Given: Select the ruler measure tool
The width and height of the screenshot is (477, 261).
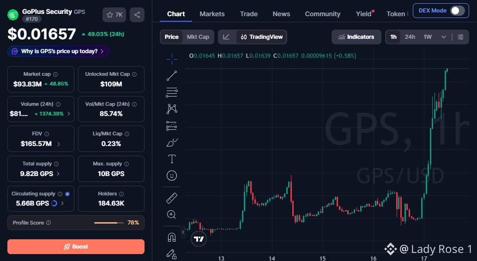Looking at the screenshot, I should pos(172,198).
